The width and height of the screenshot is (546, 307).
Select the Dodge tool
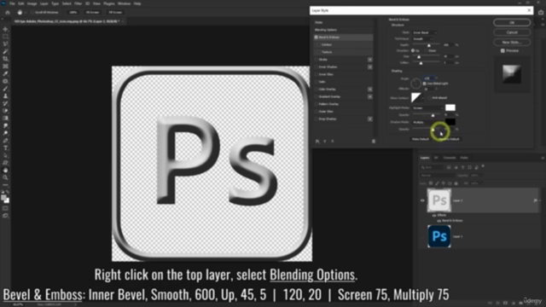point(5,133)
